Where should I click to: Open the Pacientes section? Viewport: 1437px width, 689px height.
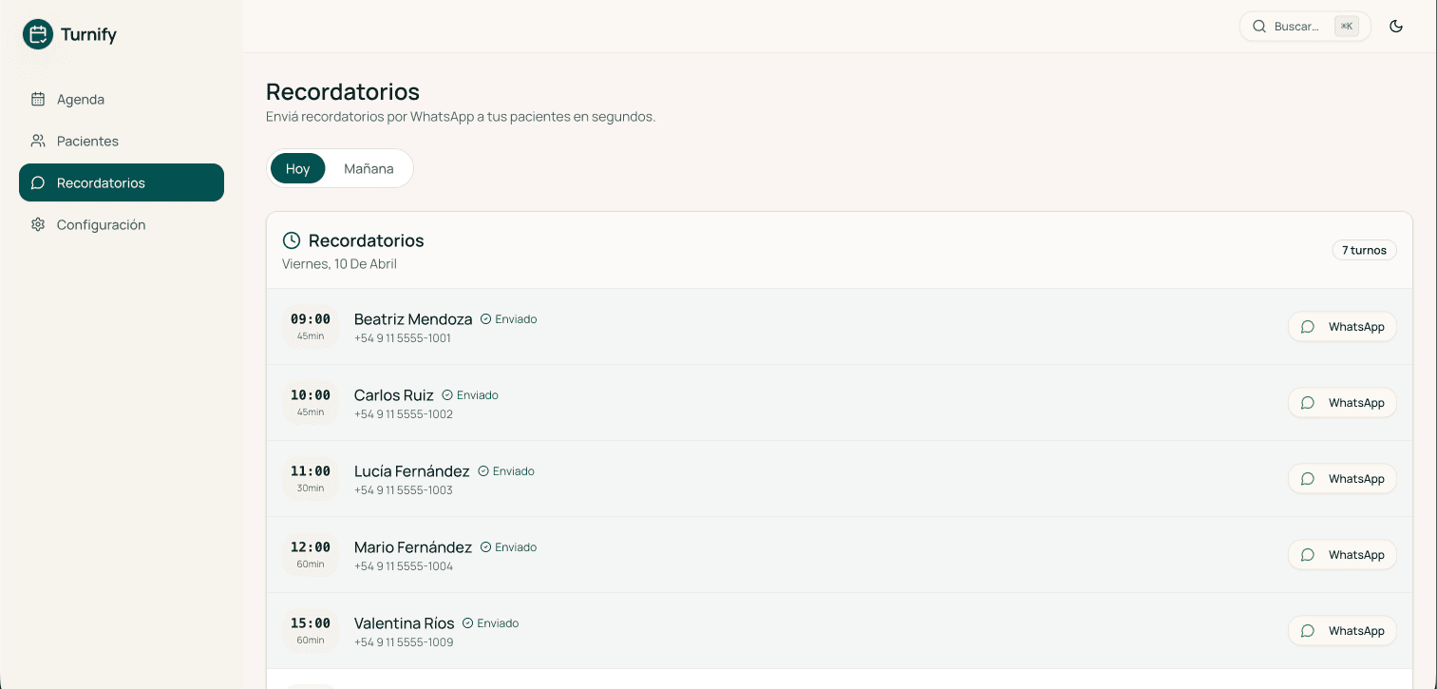point(87,141)
